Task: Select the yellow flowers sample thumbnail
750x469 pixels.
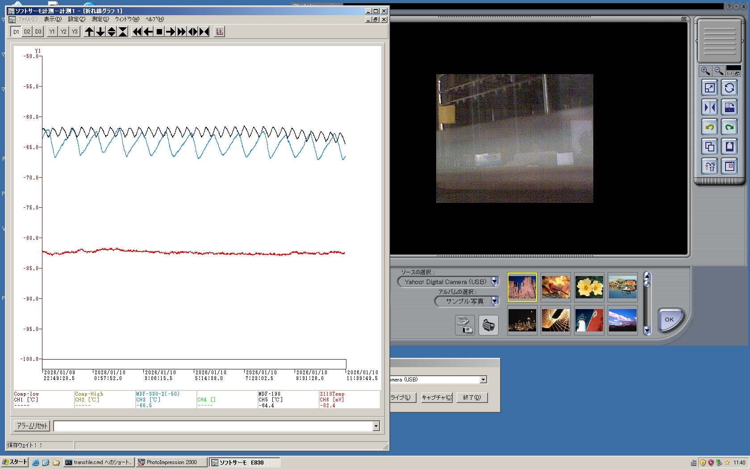Action: 589,287
